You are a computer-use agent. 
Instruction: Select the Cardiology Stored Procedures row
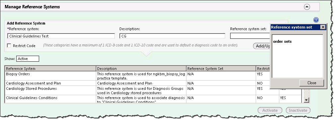click(137, 90)
